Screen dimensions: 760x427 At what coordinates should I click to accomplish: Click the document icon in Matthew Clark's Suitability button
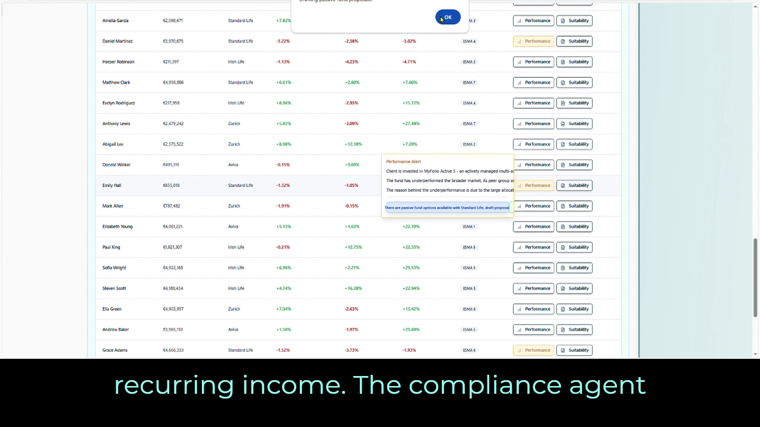(563, 82)
